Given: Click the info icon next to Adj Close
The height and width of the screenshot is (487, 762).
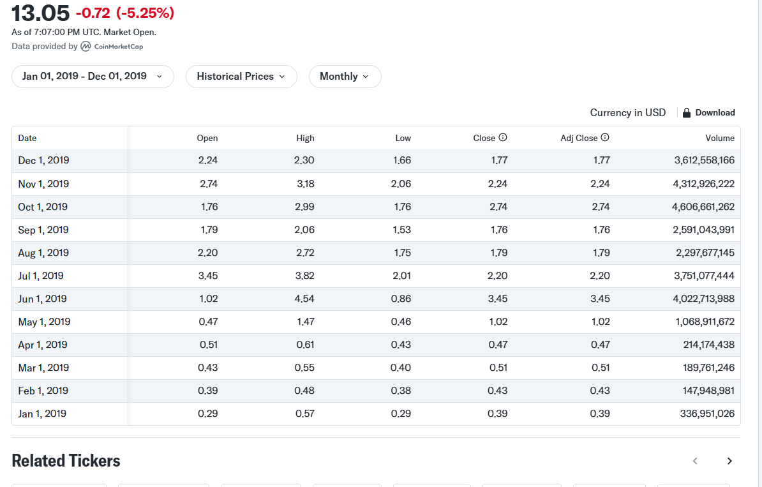Looking at the screenshot, I should [x=605, y=137].
